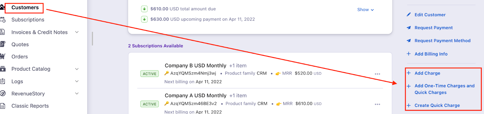
Task: Open the Company A USD Monthly subscription
Action: 195,95
